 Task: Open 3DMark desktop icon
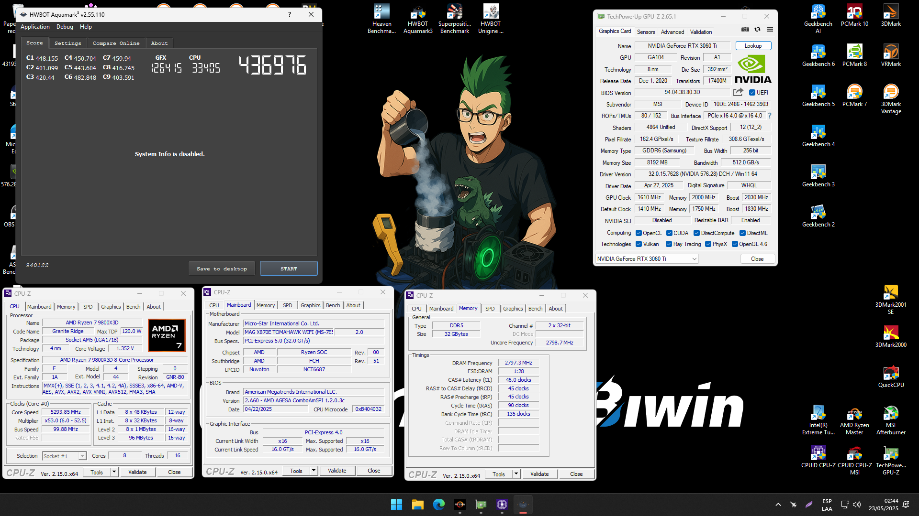(891, 16)
